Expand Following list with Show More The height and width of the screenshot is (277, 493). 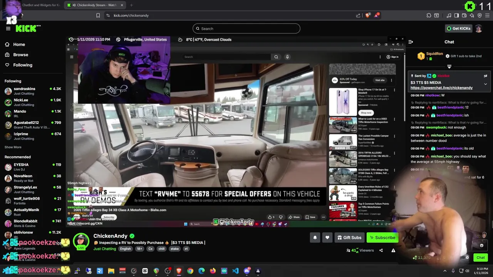click(x=13, y=147)
